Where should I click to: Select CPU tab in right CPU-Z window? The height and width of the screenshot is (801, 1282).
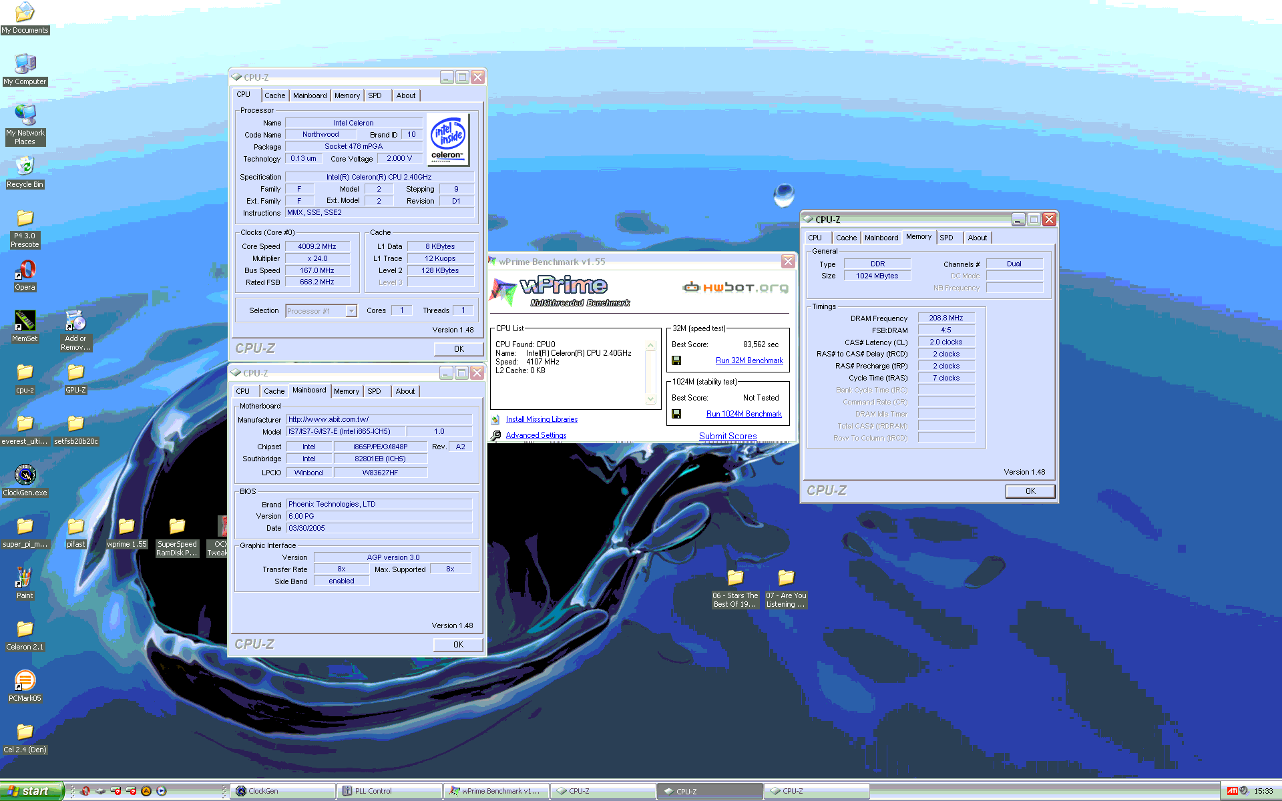coord(815,238)
